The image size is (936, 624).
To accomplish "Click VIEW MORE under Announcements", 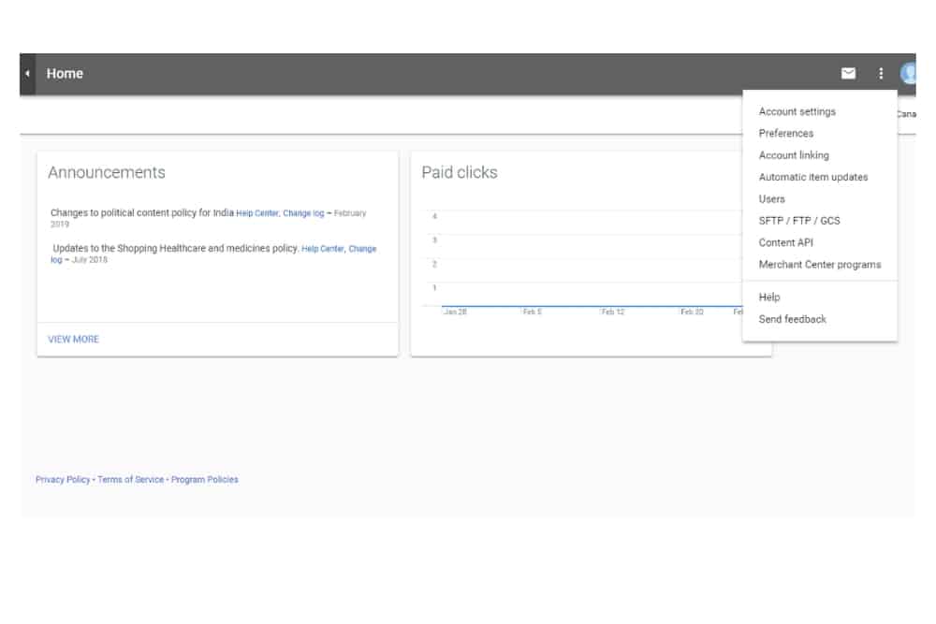I will pyautogui.click(x=74, y=339).
